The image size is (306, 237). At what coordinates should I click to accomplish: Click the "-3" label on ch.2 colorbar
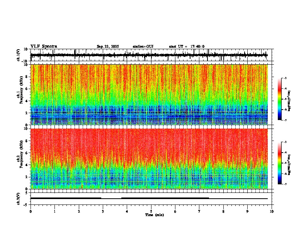[x=285, y=142]
